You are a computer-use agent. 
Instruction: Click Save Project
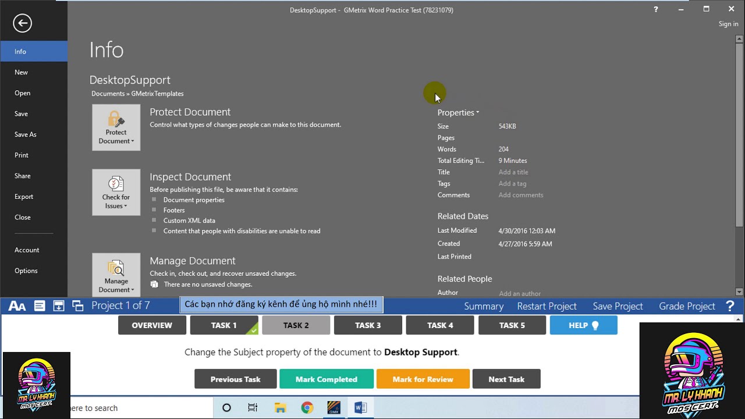[618, 306]
